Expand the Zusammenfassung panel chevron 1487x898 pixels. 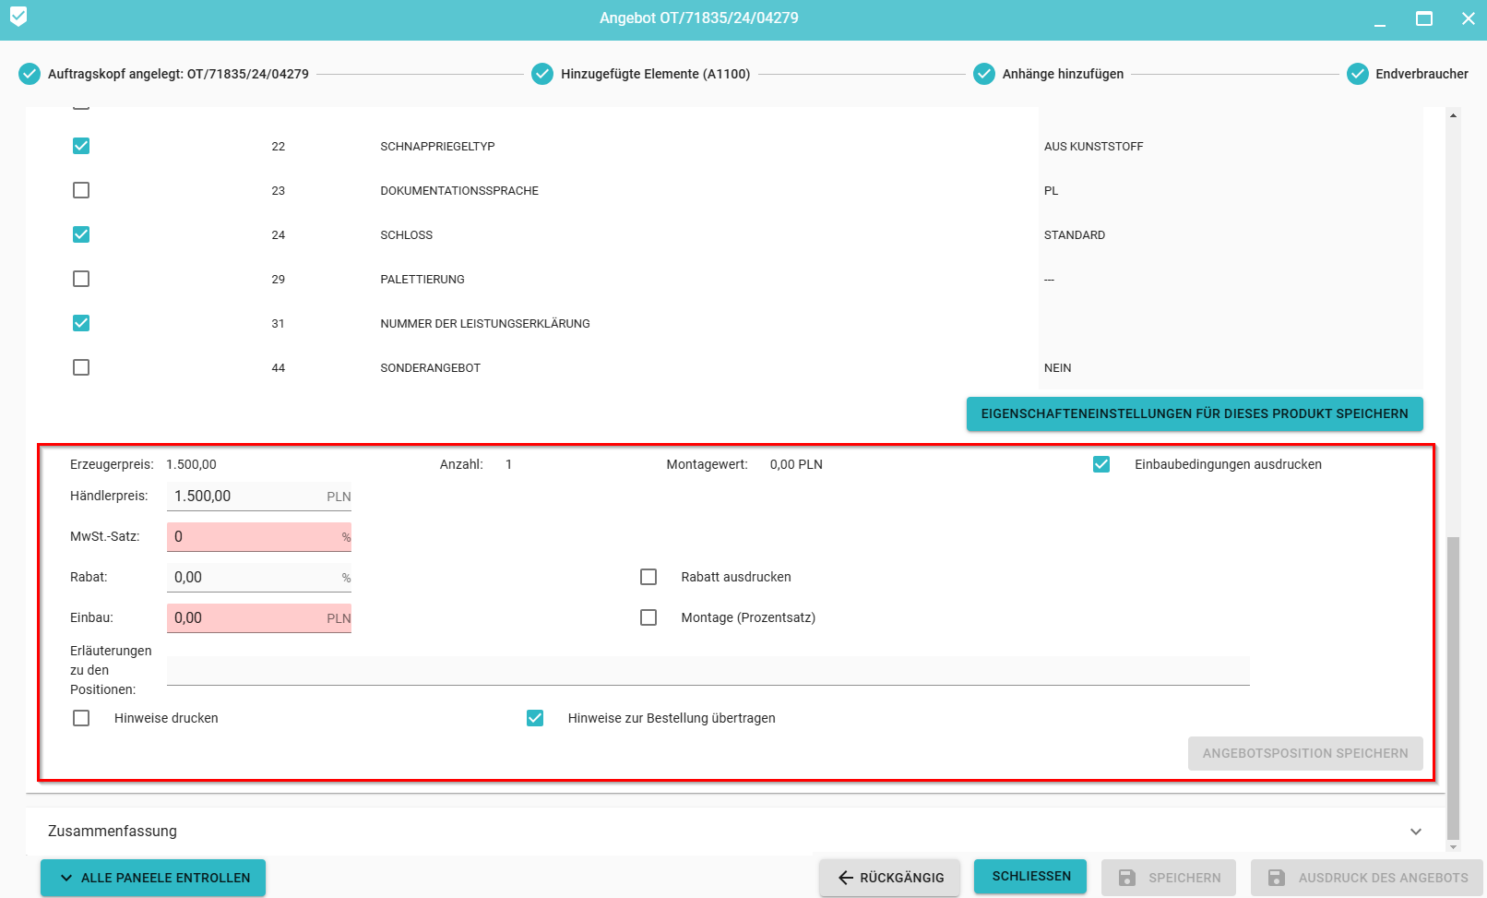pos(1415,832)
